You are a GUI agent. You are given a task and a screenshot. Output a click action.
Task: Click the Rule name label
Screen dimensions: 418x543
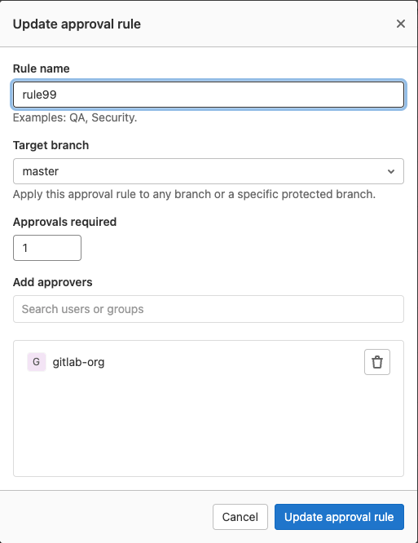(42, 68)
